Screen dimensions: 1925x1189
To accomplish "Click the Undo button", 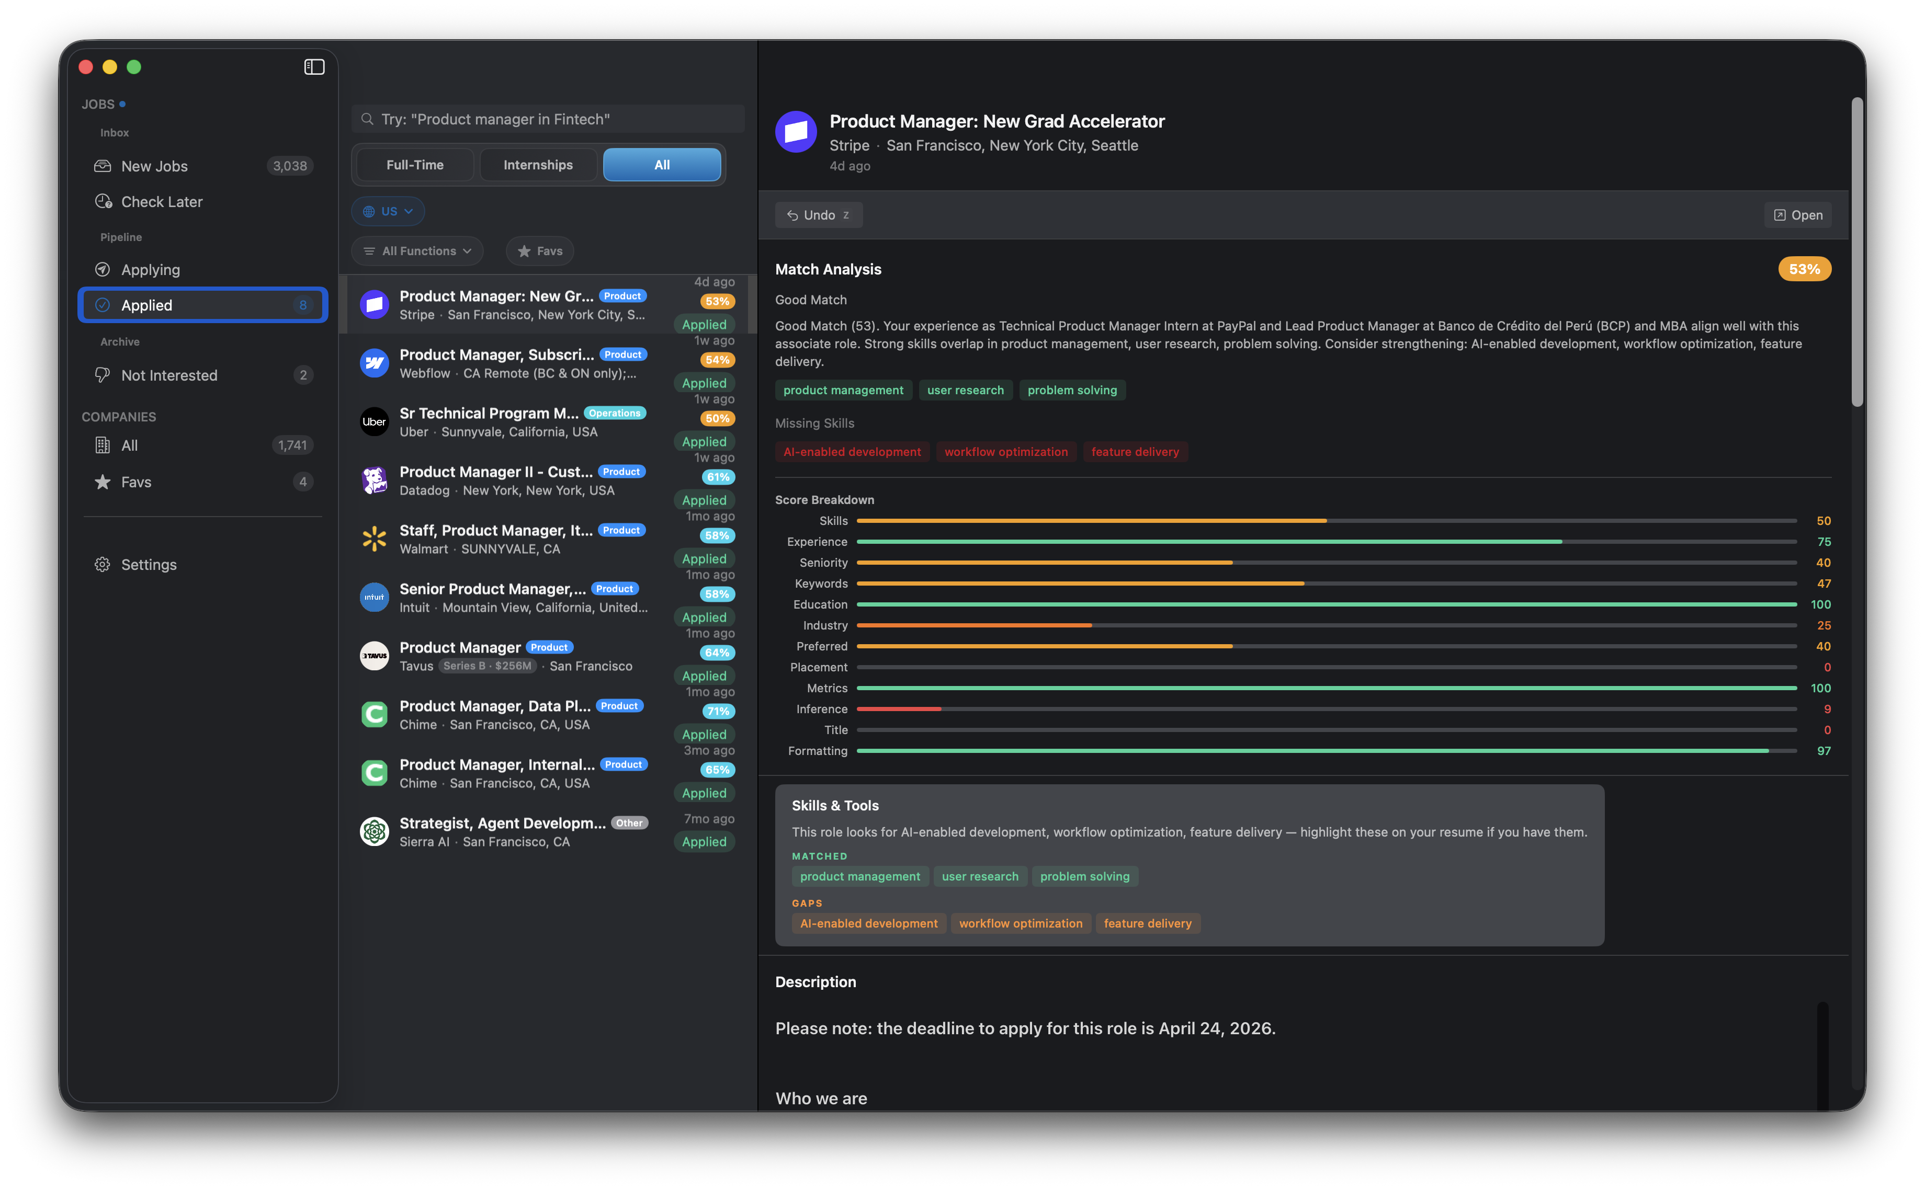I will coord(818,215).
